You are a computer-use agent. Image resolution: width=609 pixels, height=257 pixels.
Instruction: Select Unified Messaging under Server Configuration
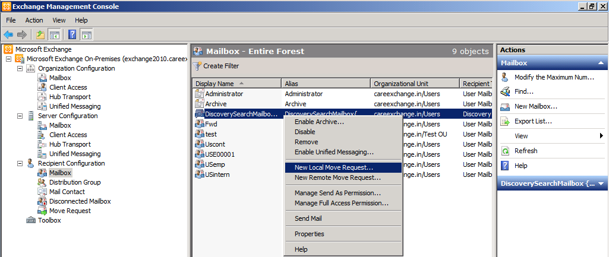tap(75, 154)
